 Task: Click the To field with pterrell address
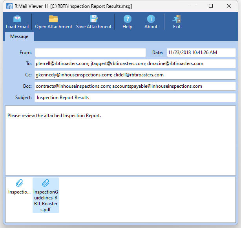135,63
